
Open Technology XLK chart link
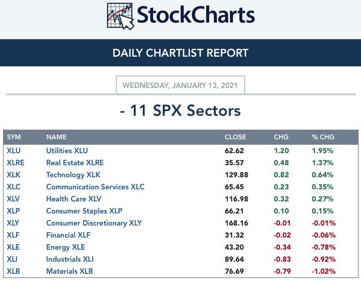click(73, 175)
